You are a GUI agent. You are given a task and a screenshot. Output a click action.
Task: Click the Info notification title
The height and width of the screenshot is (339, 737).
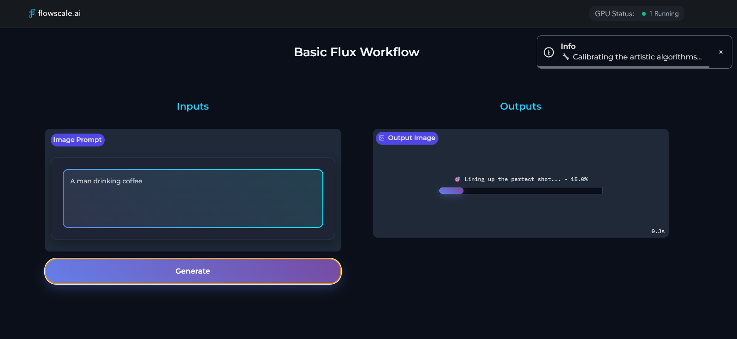point(568,46)
